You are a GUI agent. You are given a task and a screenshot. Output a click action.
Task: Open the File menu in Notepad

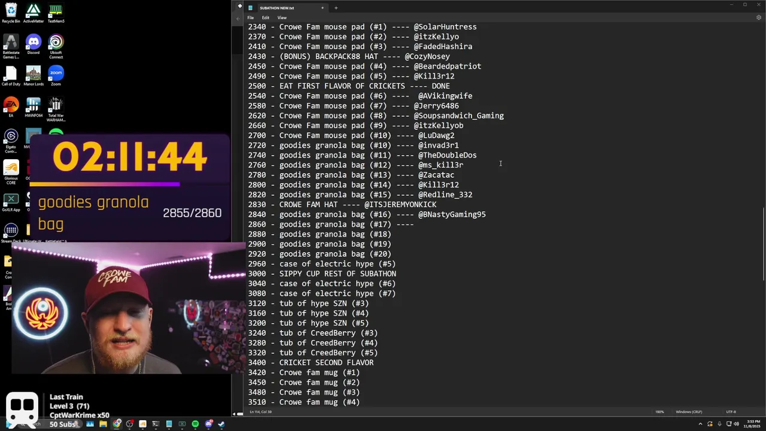coord(251,17)
